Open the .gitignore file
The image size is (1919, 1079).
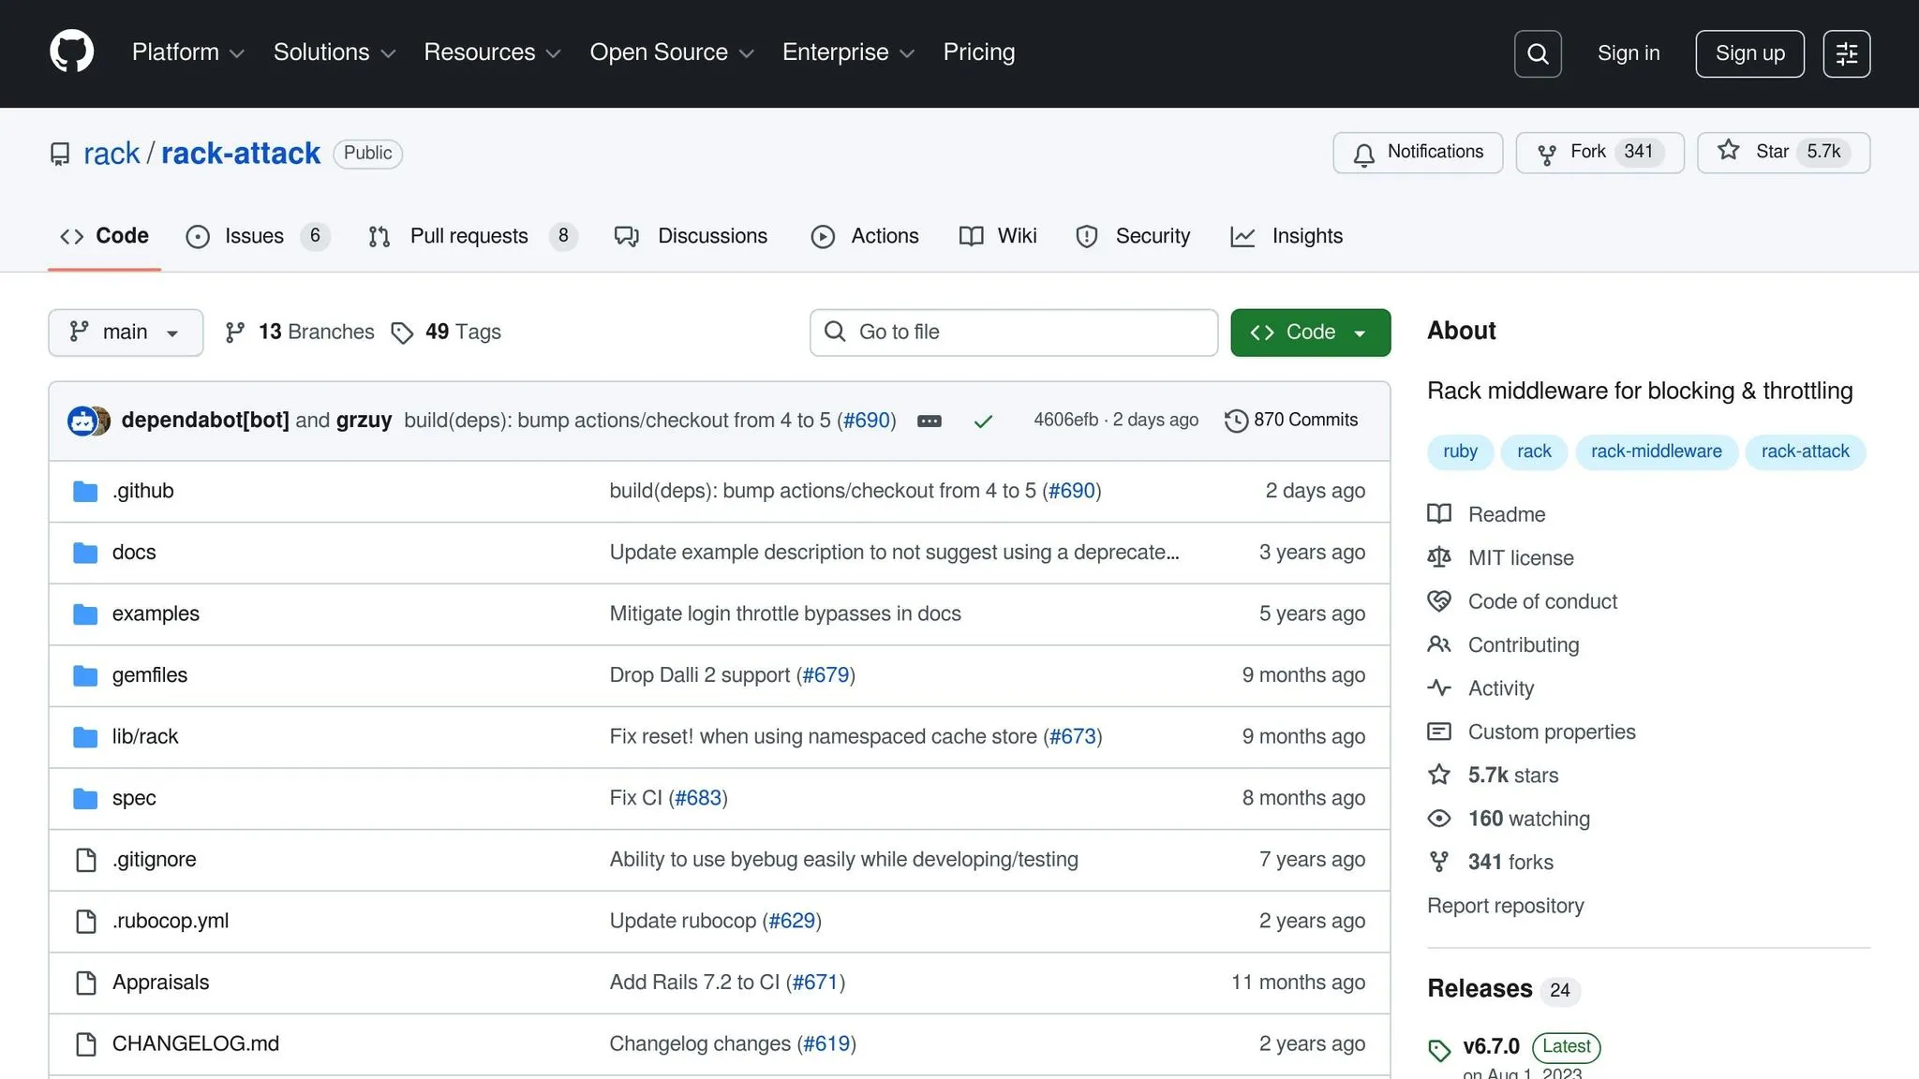155,860
